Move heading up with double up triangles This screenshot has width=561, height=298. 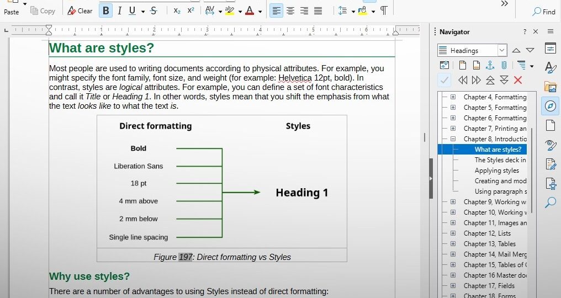click(490, 80)
